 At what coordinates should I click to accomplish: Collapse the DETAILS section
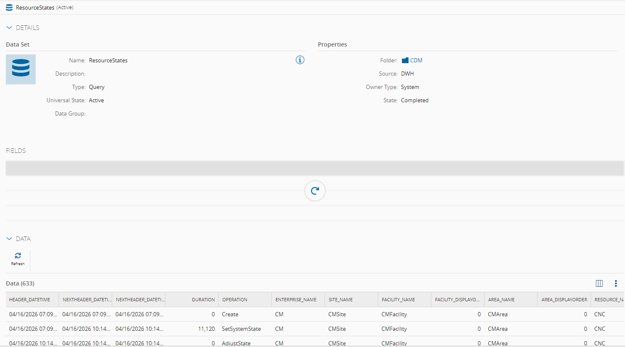click(x=10, y=28)
